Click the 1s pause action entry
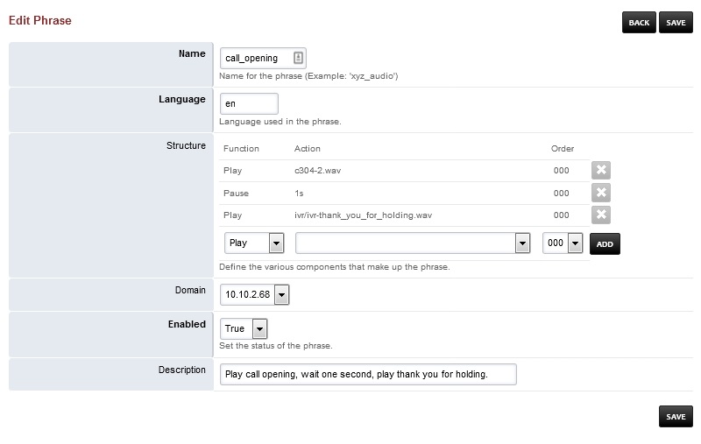701x444 pixels. click(x=300, y=193)
